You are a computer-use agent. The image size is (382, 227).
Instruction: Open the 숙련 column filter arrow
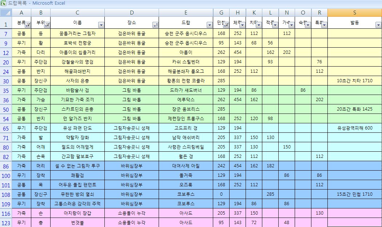(x=308, y=25)
